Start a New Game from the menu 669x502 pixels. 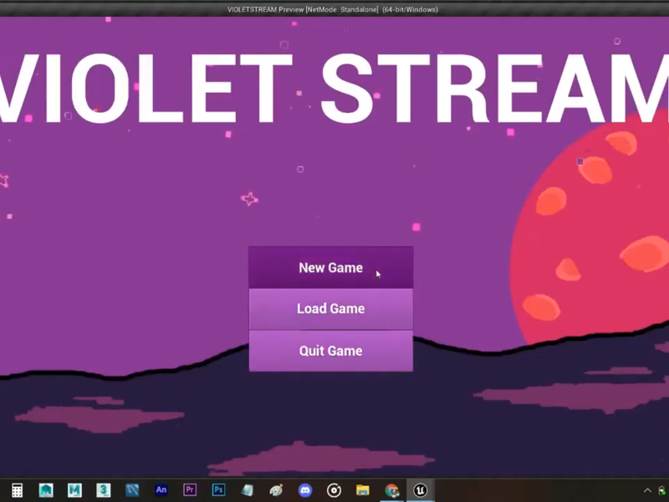[x=330, y=267]
